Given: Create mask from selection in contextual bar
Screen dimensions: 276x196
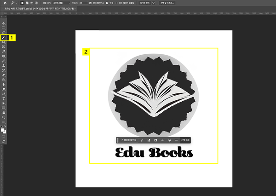Looking at the screenshot, I should pos(155,140).
